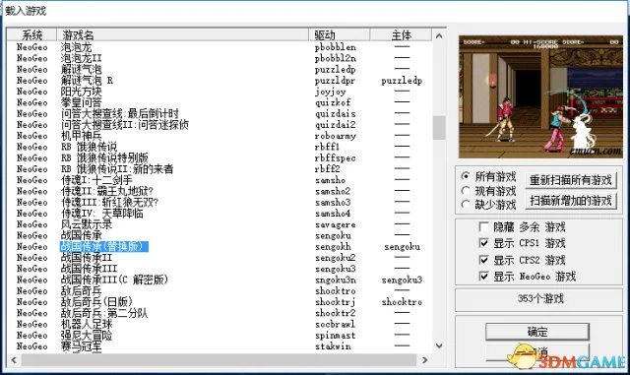Toggle the 显示 CPS2 游戏 checkbox
The height and width of the screenshot is (375, 630).
tap(484, 260)
